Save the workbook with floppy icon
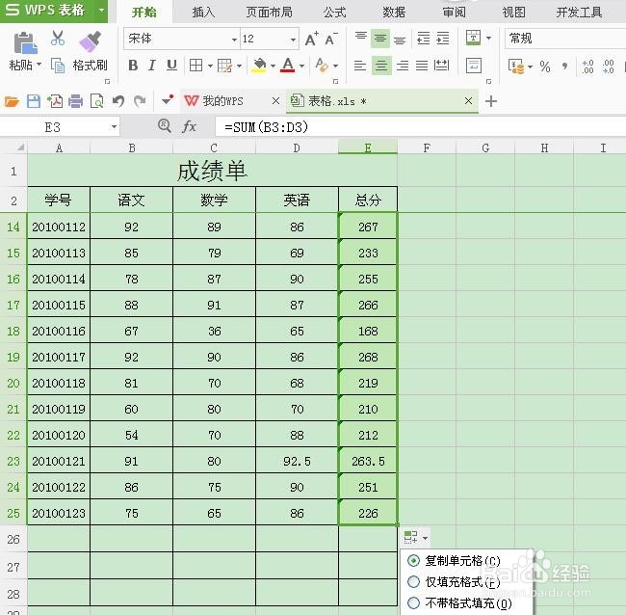This screenshot has height=615, width=626. point(34,101)
